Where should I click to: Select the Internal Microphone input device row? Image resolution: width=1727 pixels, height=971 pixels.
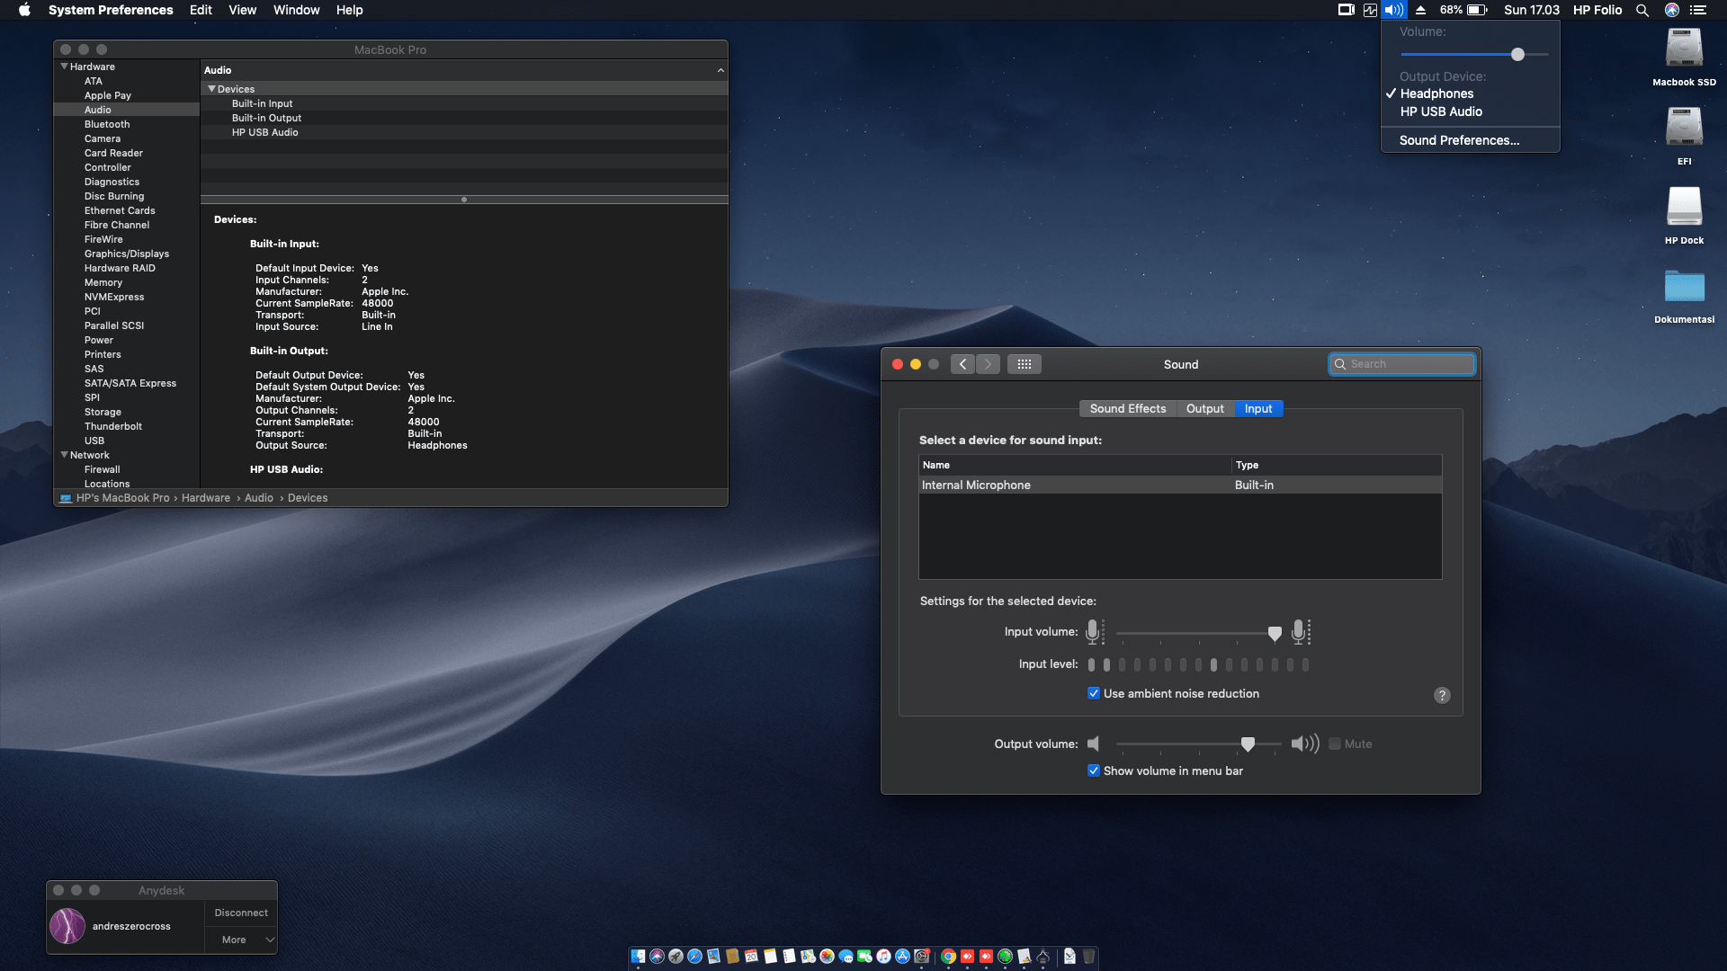(x=1180, y=485)
